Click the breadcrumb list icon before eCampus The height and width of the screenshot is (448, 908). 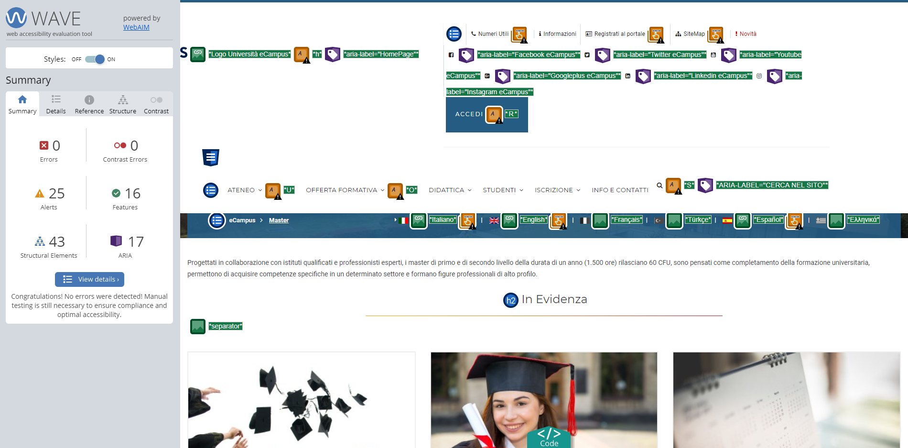pyautogui.click(x=217, y=220)
